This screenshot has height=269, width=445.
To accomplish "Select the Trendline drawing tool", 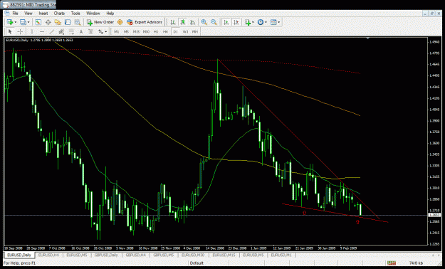I will point(52,31).
